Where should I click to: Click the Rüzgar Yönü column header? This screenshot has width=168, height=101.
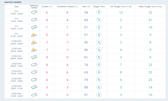pyautogui.click(x=99, y=7)
